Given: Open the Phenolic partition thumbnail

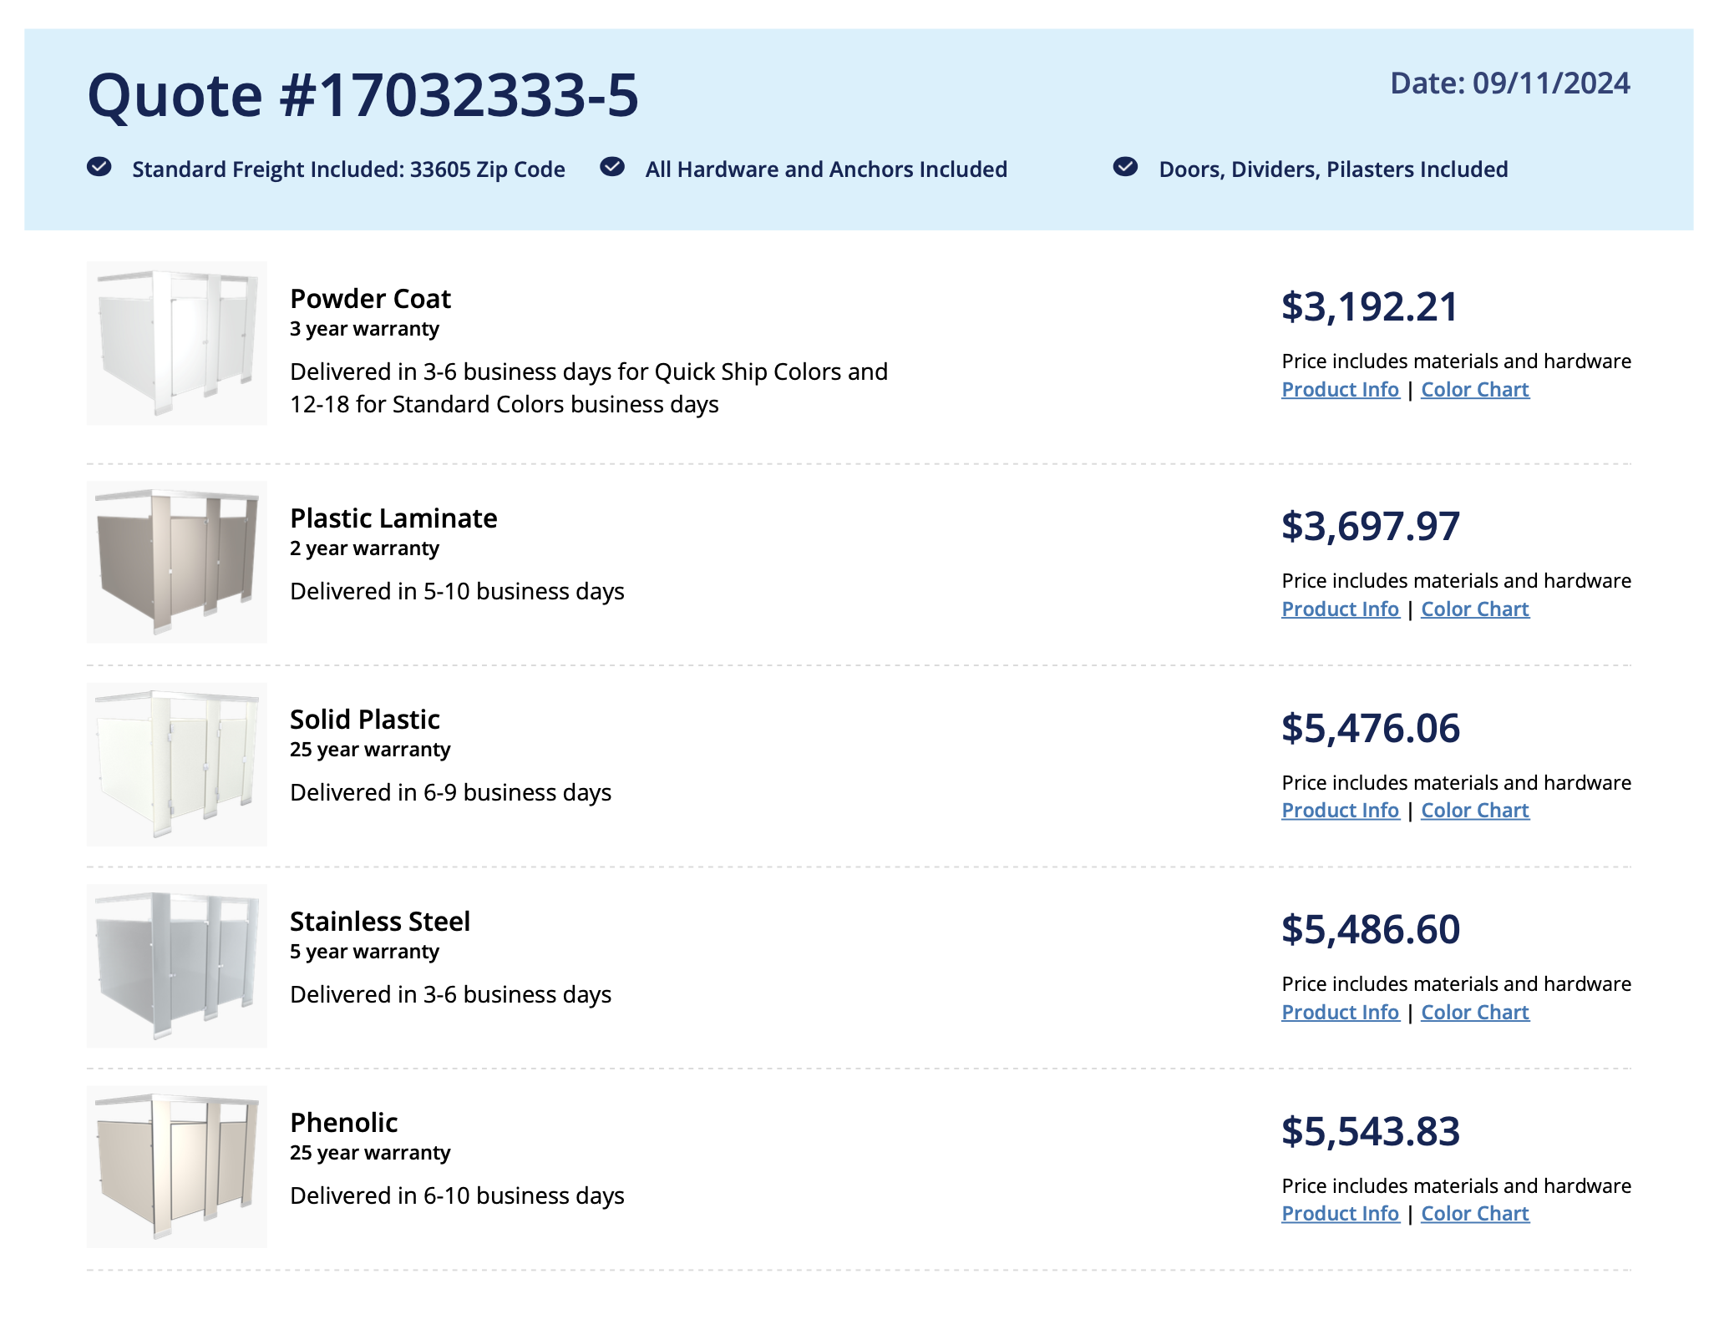Looking at the screenshot, I should (177, 1167).
